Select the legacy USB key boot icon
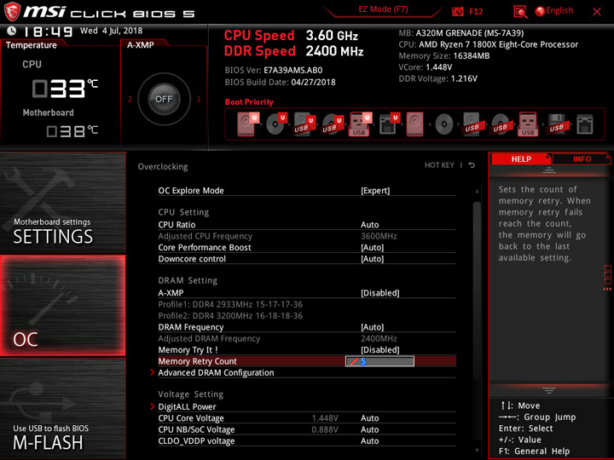The height and width of the screenshot is (460, 614). (x=528, y=124)
